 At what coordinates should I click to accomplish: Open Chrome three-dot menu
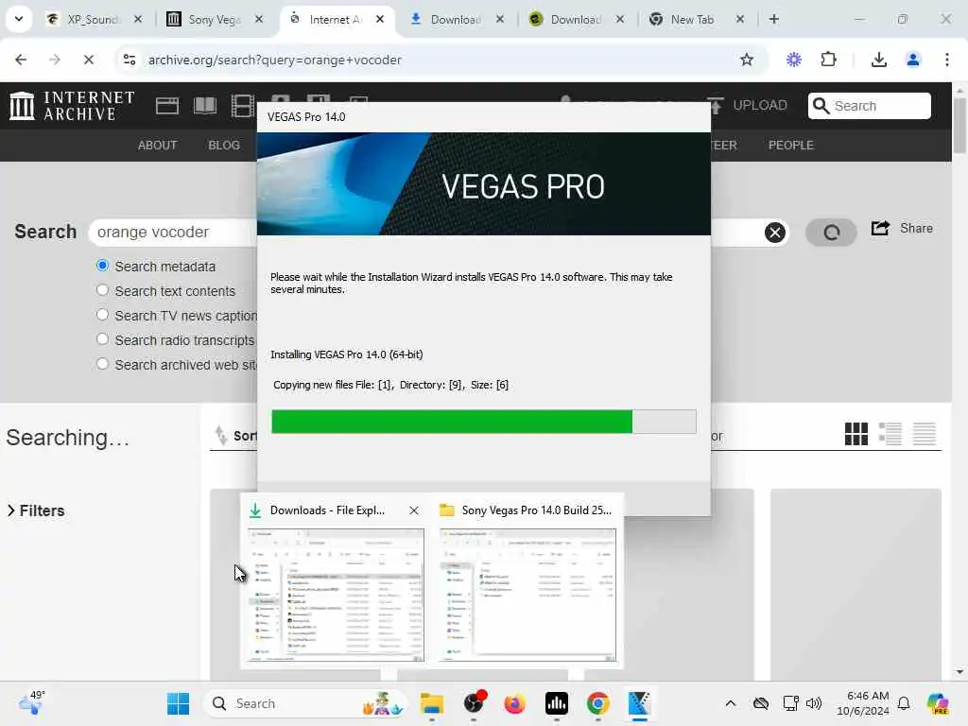[x=946, y=60]
